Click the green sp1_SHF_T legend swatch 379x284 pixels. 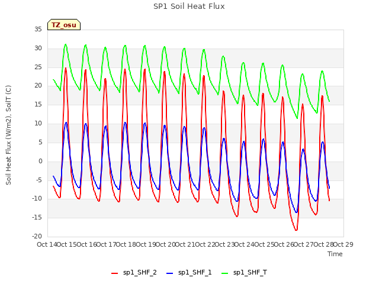(x=225, y=273)
